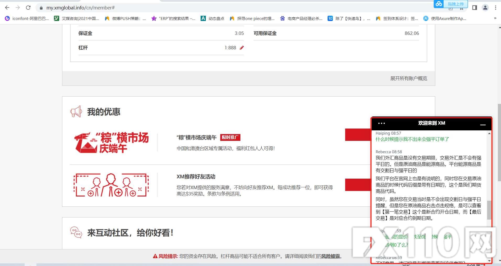Click Rebecca 08:58 sender label
Screen dimensions: 501x266
(x=389, y=152)
